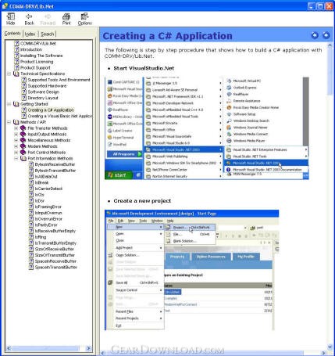Click left arrow of contents pane scrollbar

pos(9,348)
